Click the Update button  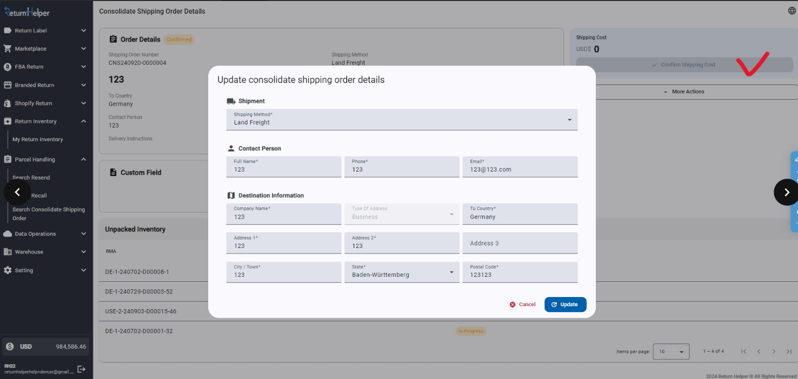coord(565,305)
